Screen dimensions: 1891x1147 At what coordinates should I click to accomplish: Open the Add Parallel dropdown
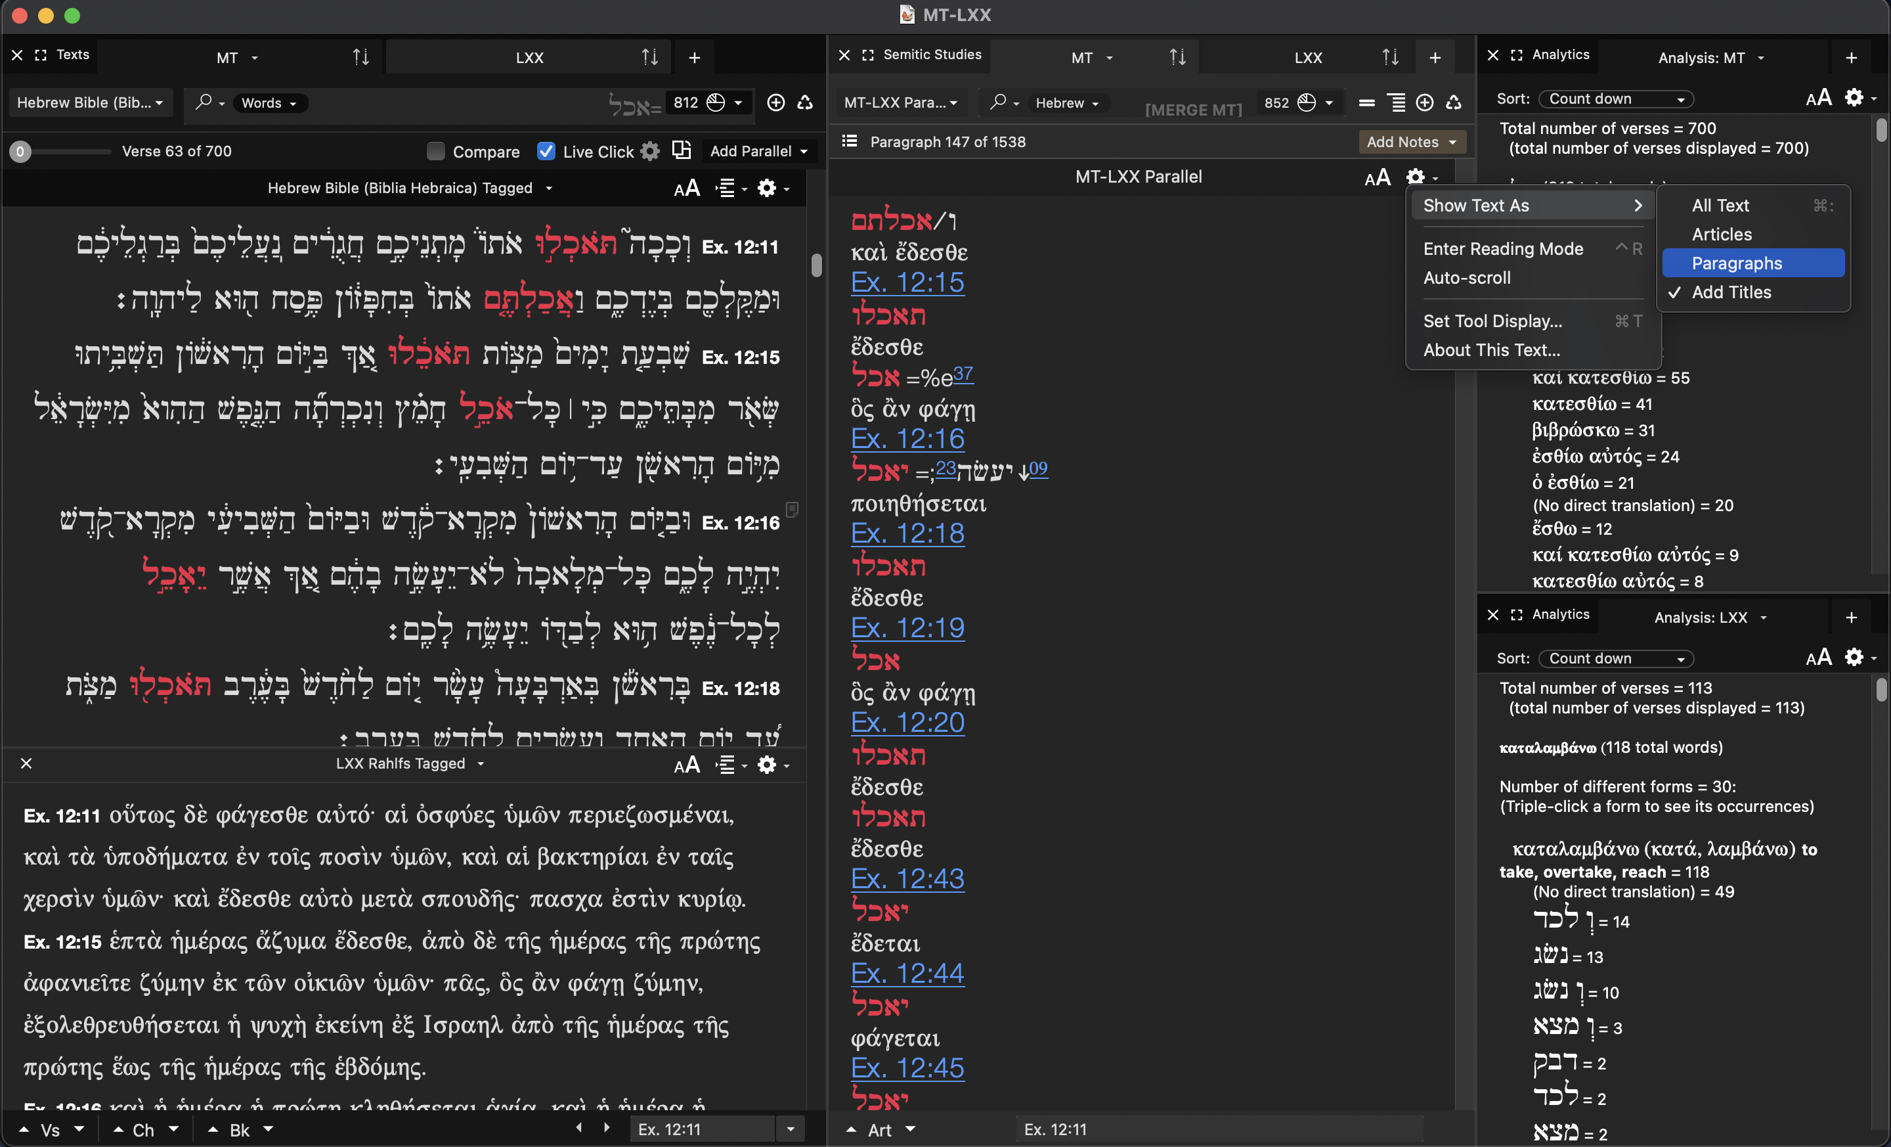point(758,151)
